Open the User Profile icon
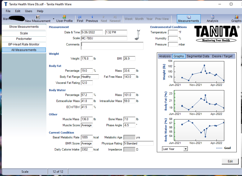The height and width of the screenshot is (176, 242). (64, 17)
